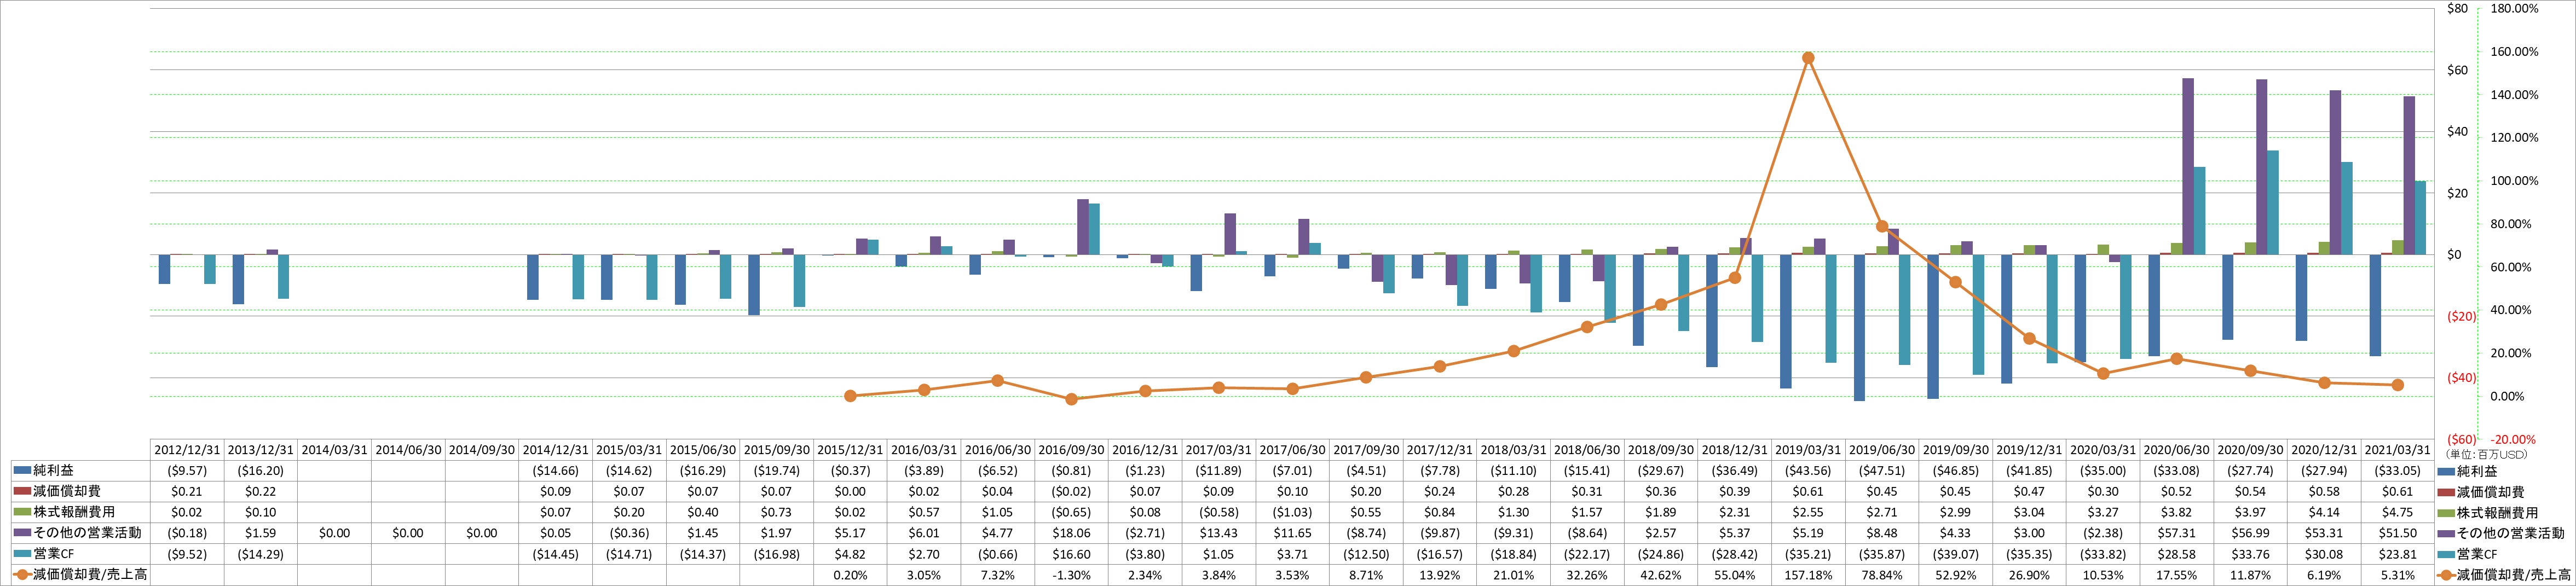Click the tall purple bar for 2020/06/30

[2188, 166]
